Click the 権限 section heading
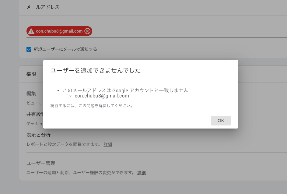This screenshot has width=287, height=194. click(x=31, y=74)
